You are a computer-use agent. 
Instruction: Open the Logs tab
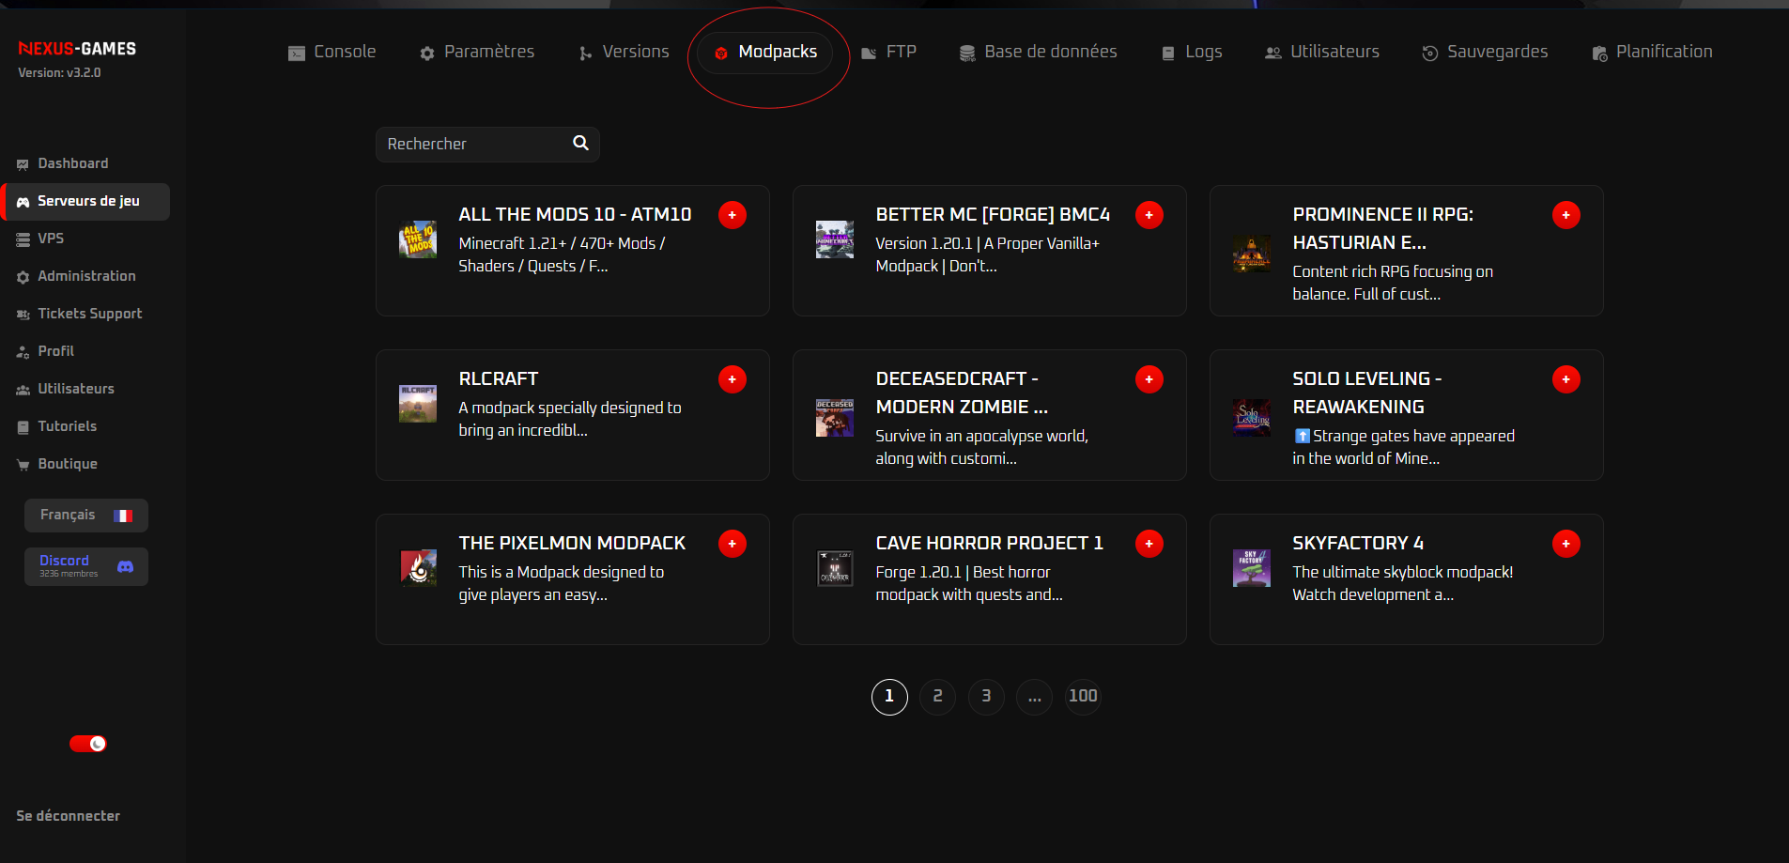tap(1192, 53)
